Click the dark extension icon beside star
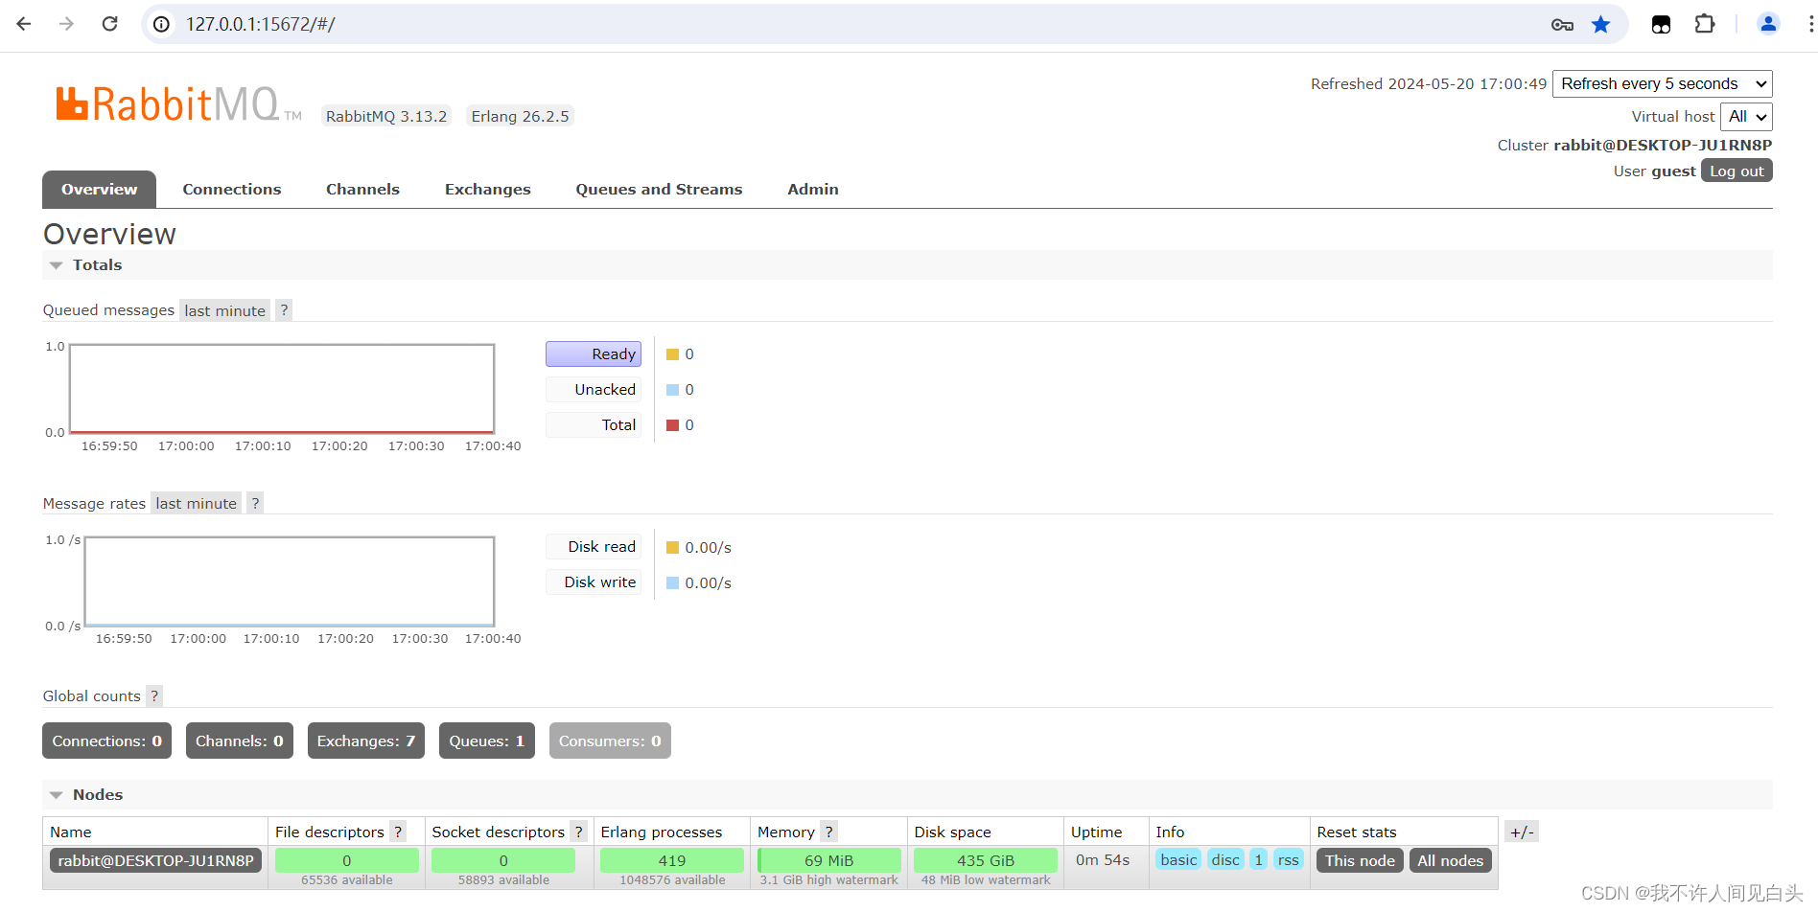 [1661, 25]
